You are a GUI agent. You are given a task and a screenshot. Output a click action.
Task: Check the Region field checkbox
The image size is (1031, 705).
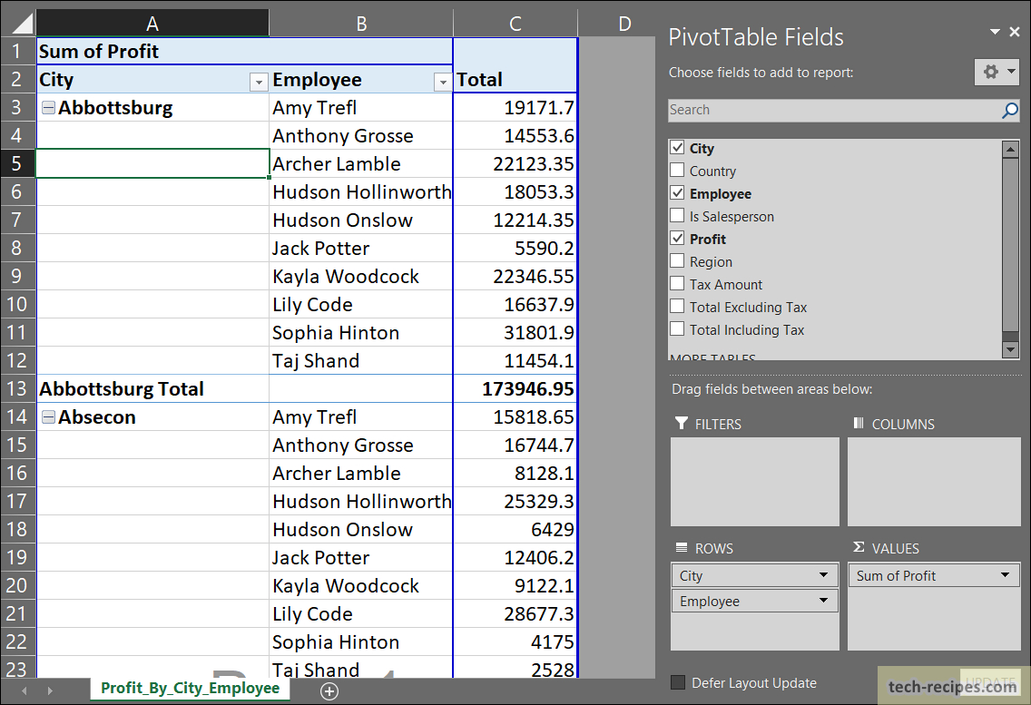(676, 261)
